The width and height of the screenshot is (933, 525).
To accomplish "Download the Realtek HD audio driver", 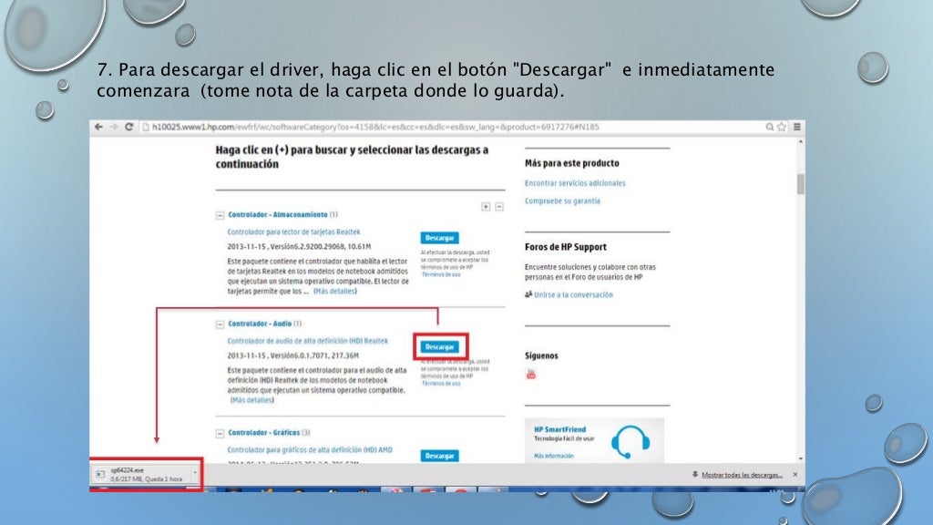I will 439,346.
